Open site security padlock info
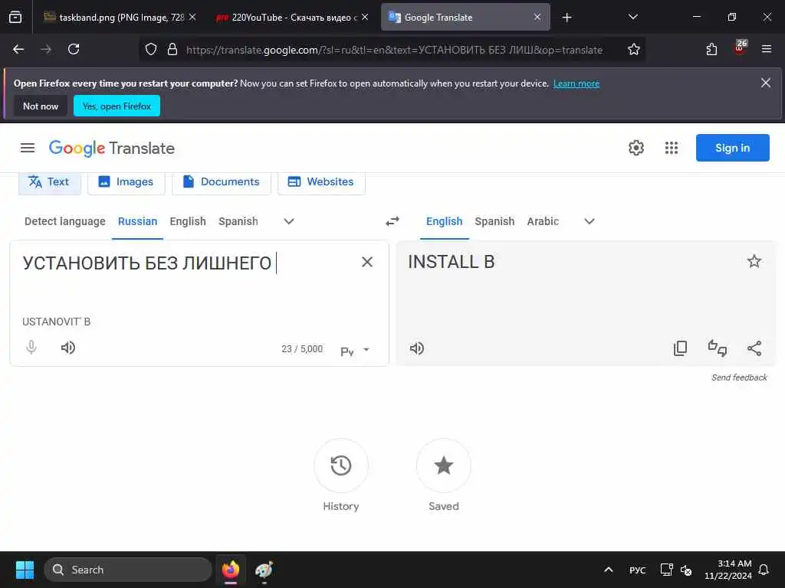Viewport: 785px width, 588px height. click(x=172, y=50)
